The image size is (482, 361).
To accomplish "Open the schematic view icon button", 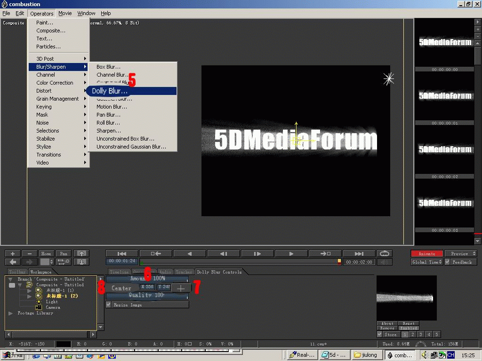I will (64, 262).
